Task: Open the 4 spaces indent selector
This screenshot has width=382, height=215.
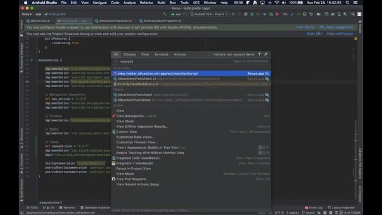Action: click(x=292, y=213)
